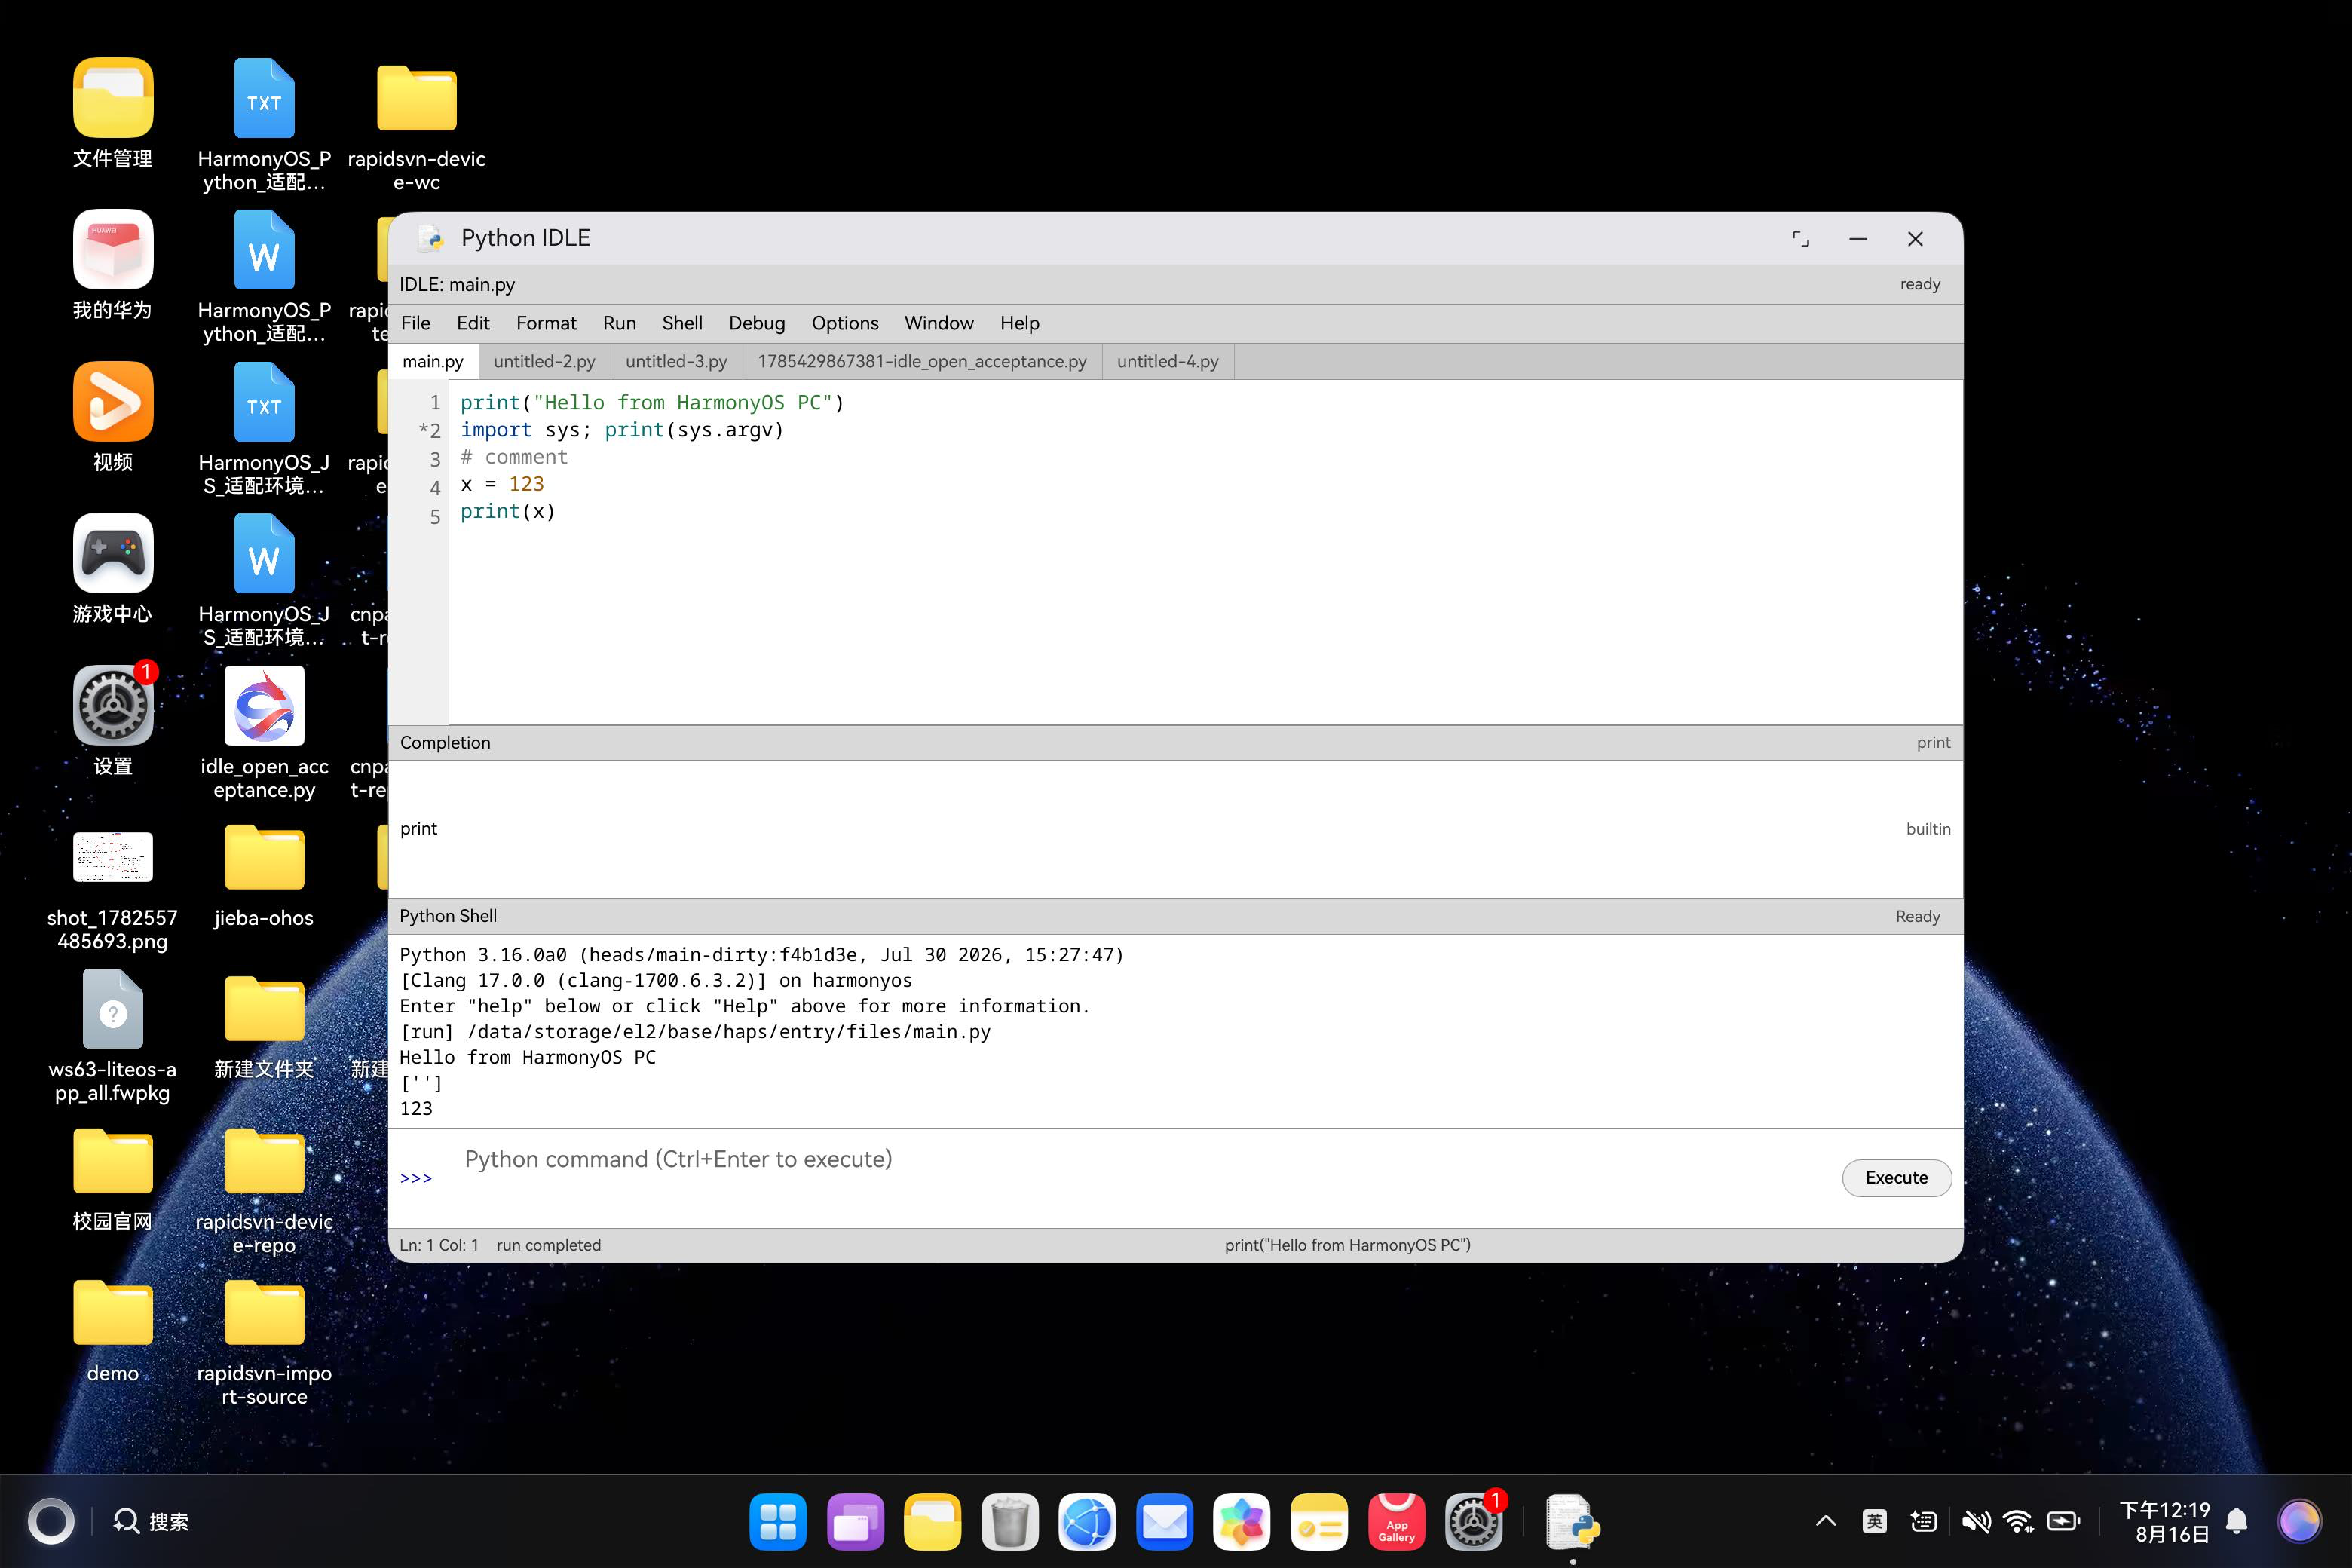Screen dimensions: 2352x1568
Task: Click the Ln: 1 Col: 1 status indicator
Action: click(x=439, y=1245)
